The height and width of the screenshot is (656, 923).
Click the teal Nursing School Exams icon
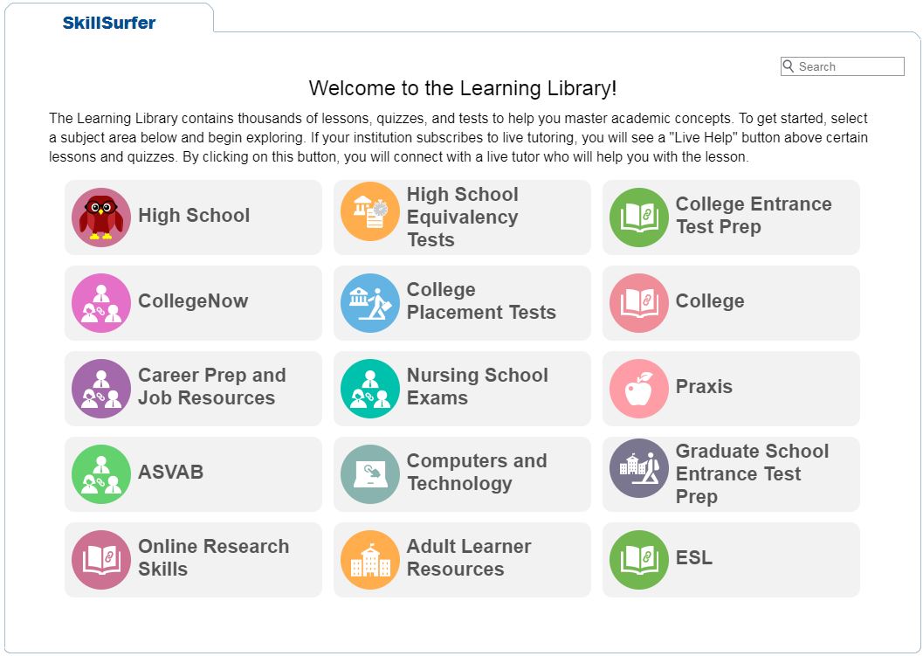coord(370,389)
